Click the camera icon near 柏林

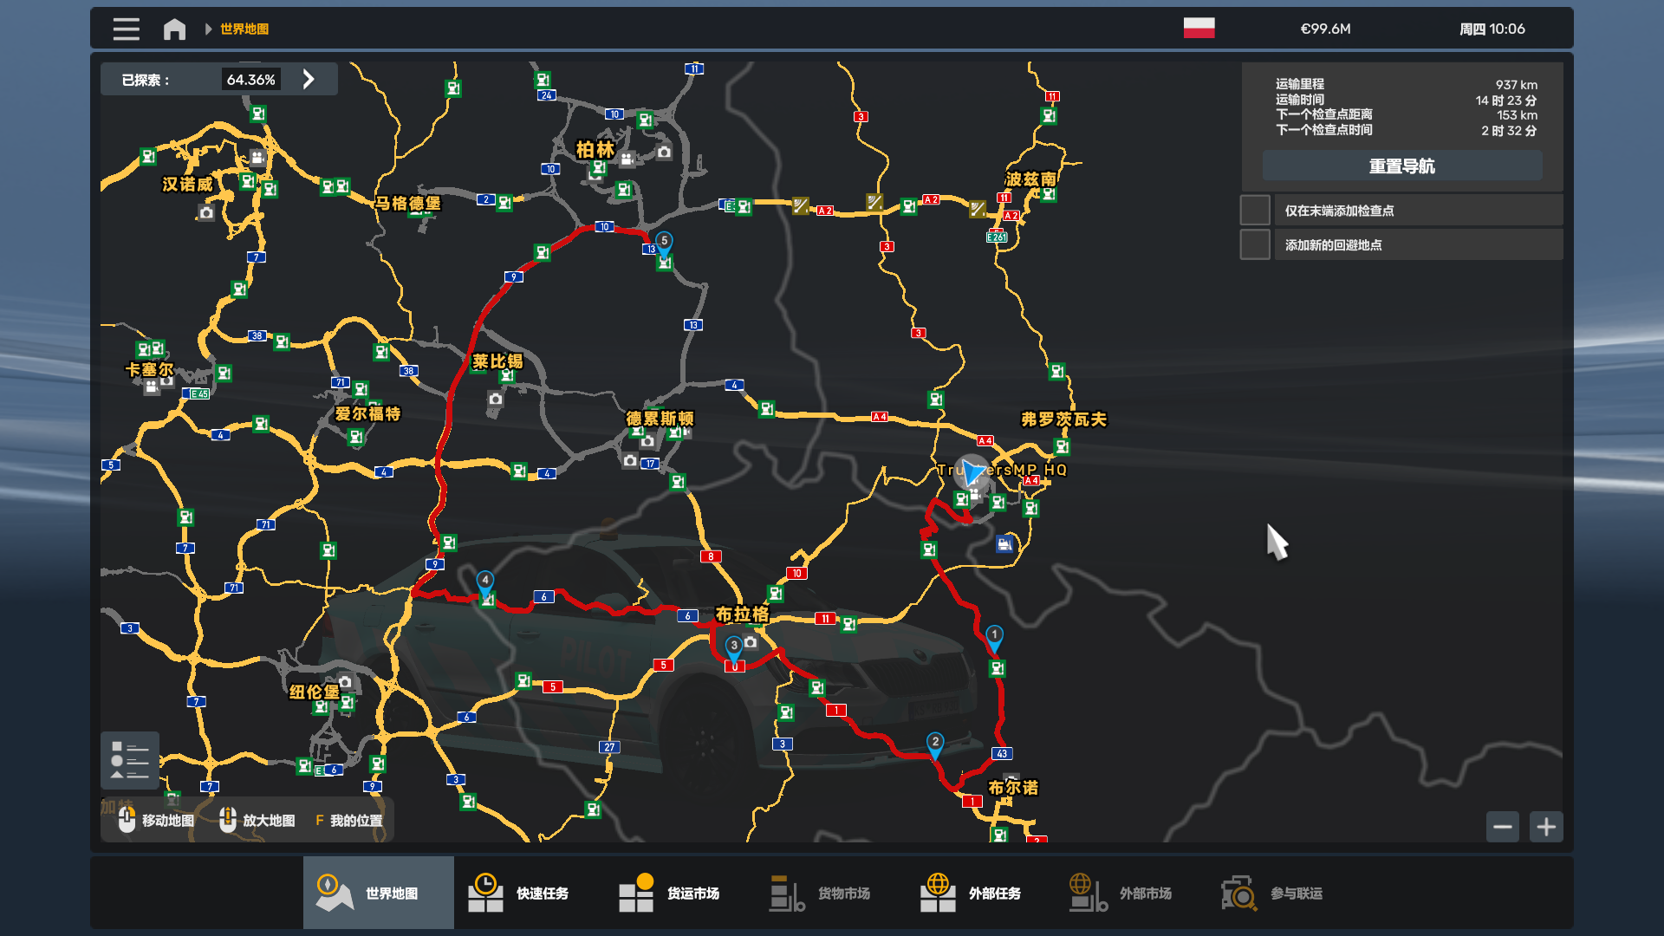664,153
